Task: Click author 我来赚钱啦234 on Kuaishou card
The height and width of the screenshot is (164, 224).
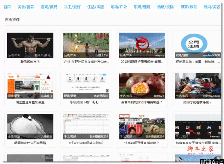Action: coord(155,136)
